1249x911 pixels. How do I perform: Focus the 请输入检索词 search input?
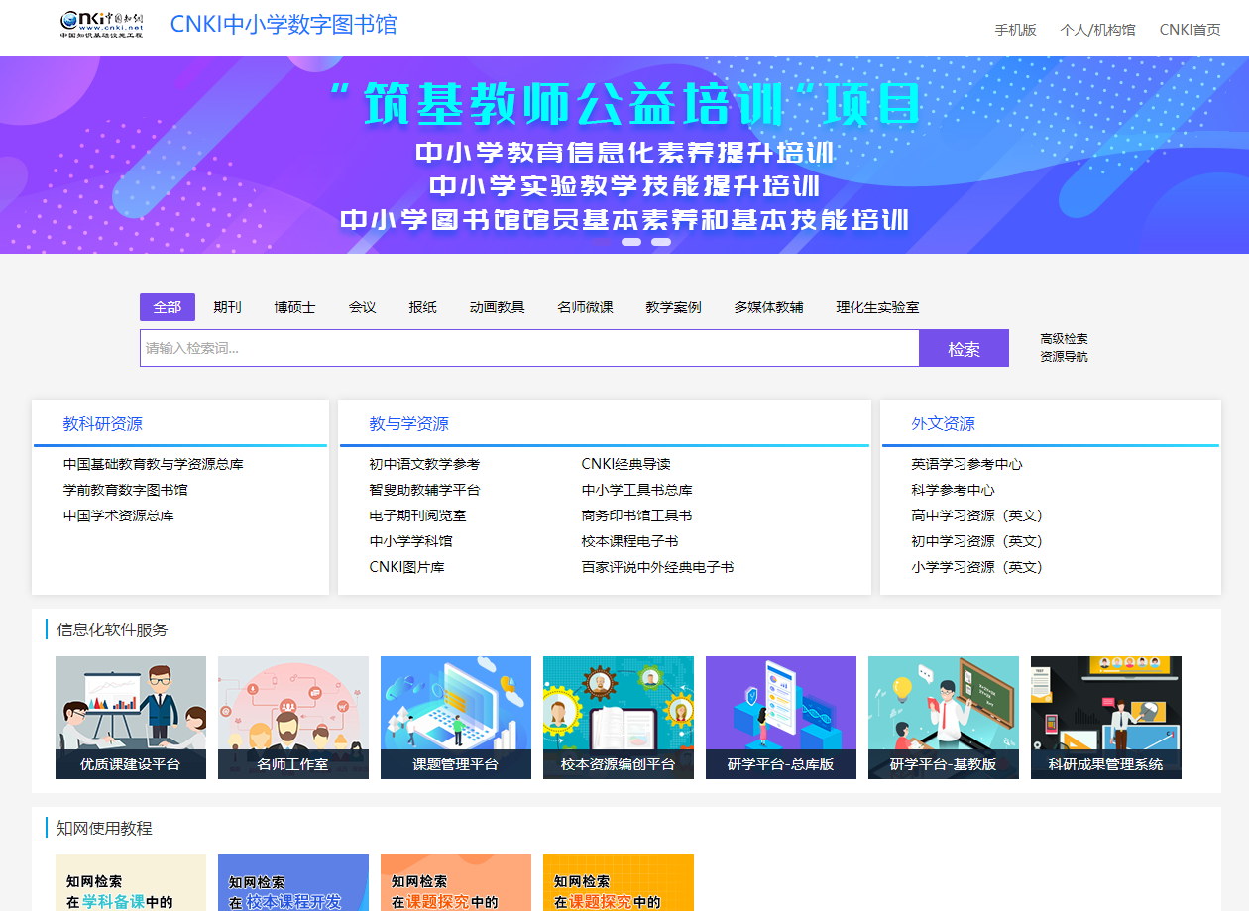[529, 348]
